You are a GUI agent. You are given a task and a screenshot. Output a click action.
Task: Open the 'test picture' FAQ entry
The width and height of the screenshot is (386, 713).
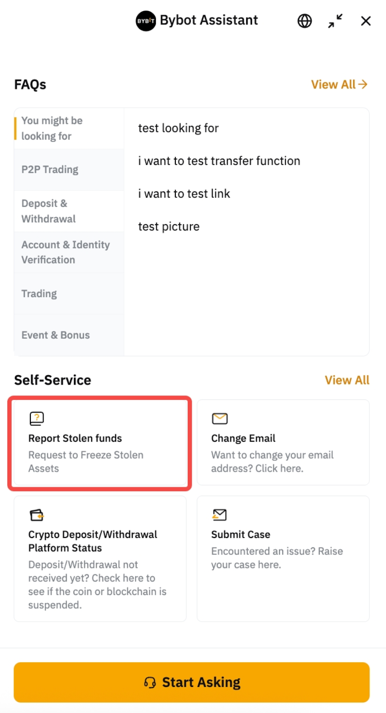[169, 226]
